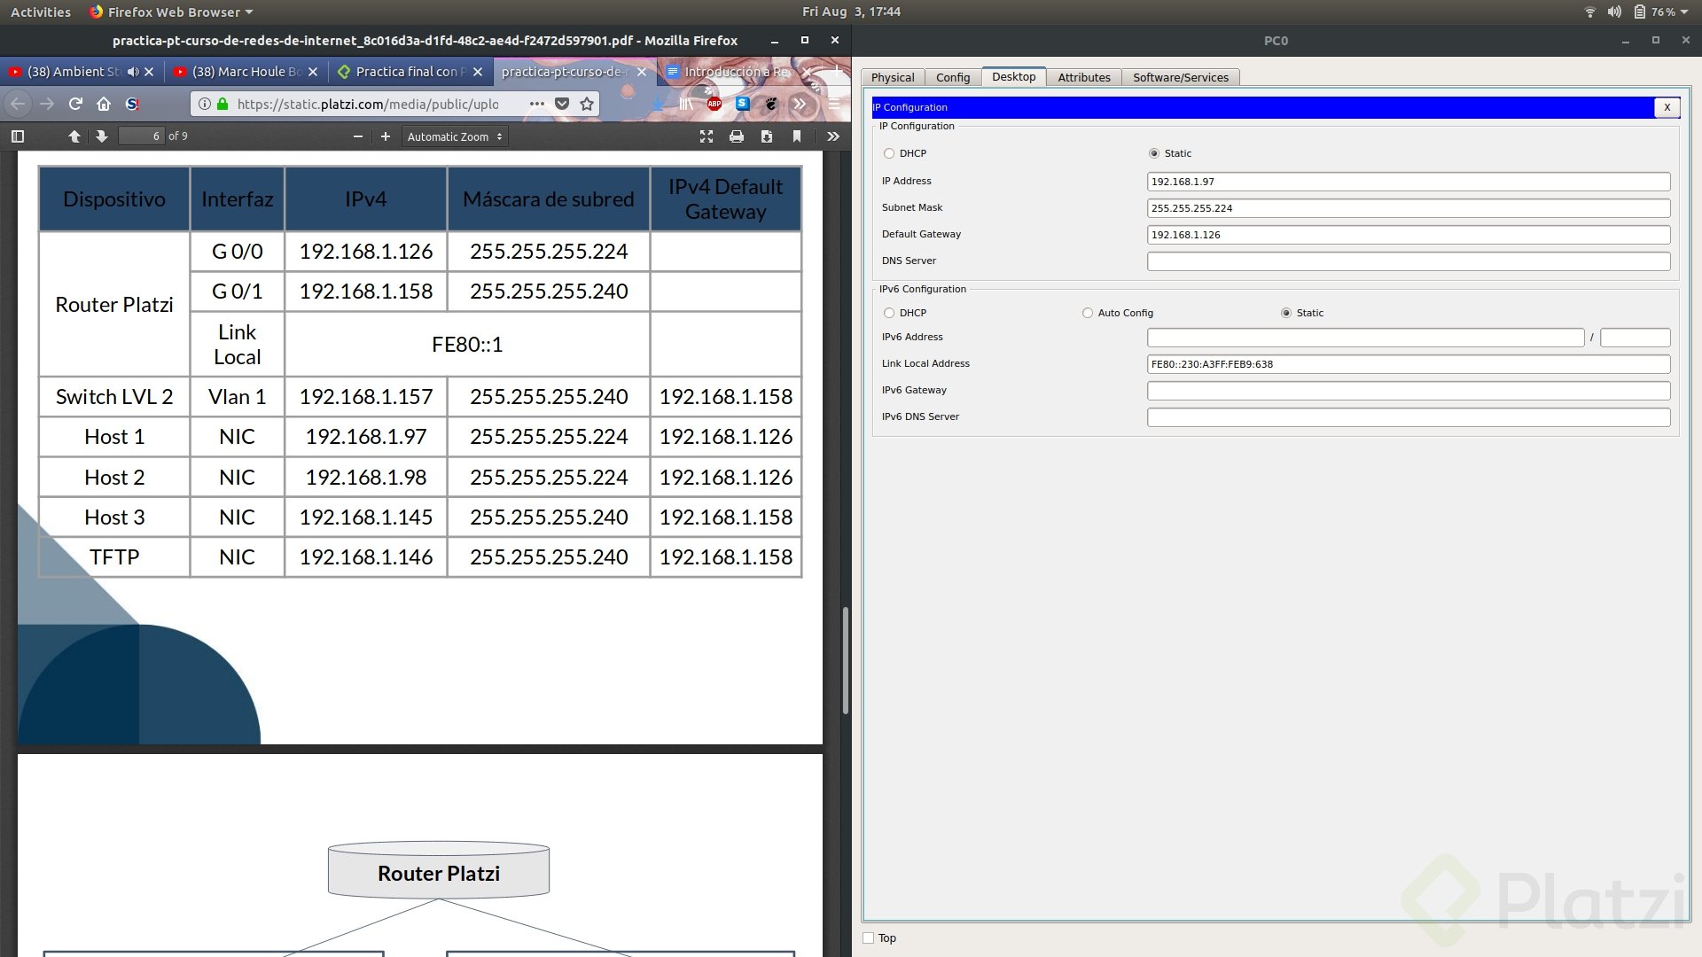Viewport: 1702px width, 957px height.
Task: Open the Automatic Zoom dropdown
Action: pos(455,136)
